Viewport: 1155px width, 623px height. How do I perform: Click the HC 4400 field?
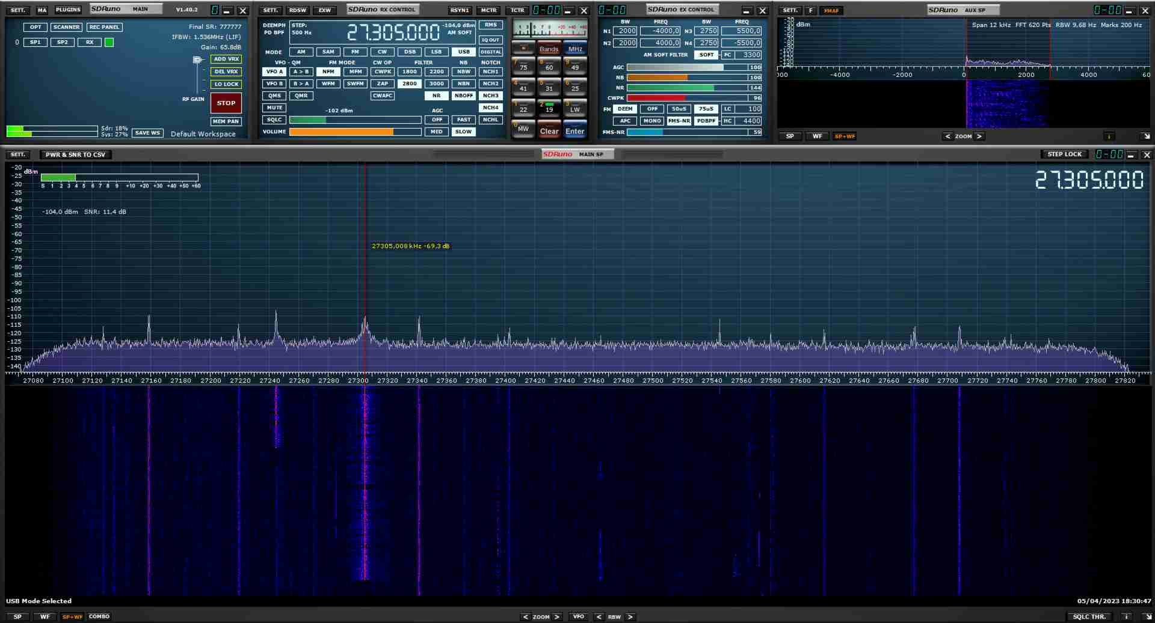pos(748,121)
